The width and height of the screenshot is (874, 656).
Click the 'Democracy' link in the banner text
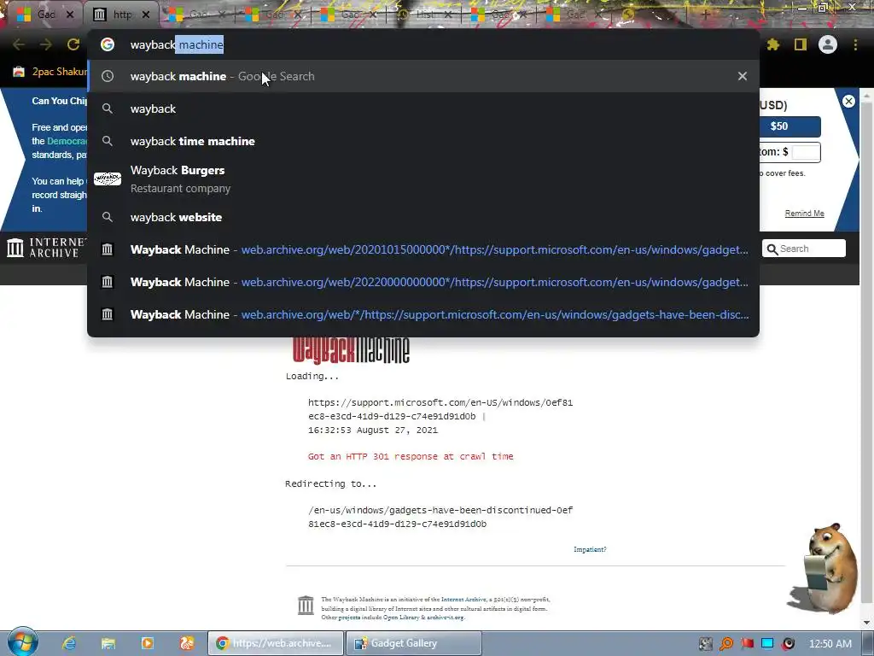pos(67,141)
